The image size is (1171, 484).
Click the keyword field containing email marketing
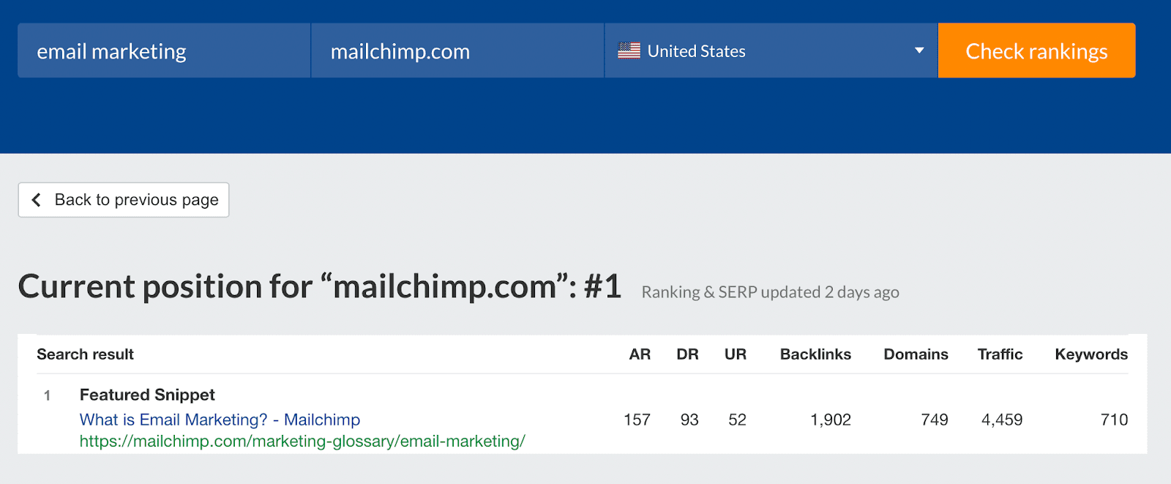(164, 51)
